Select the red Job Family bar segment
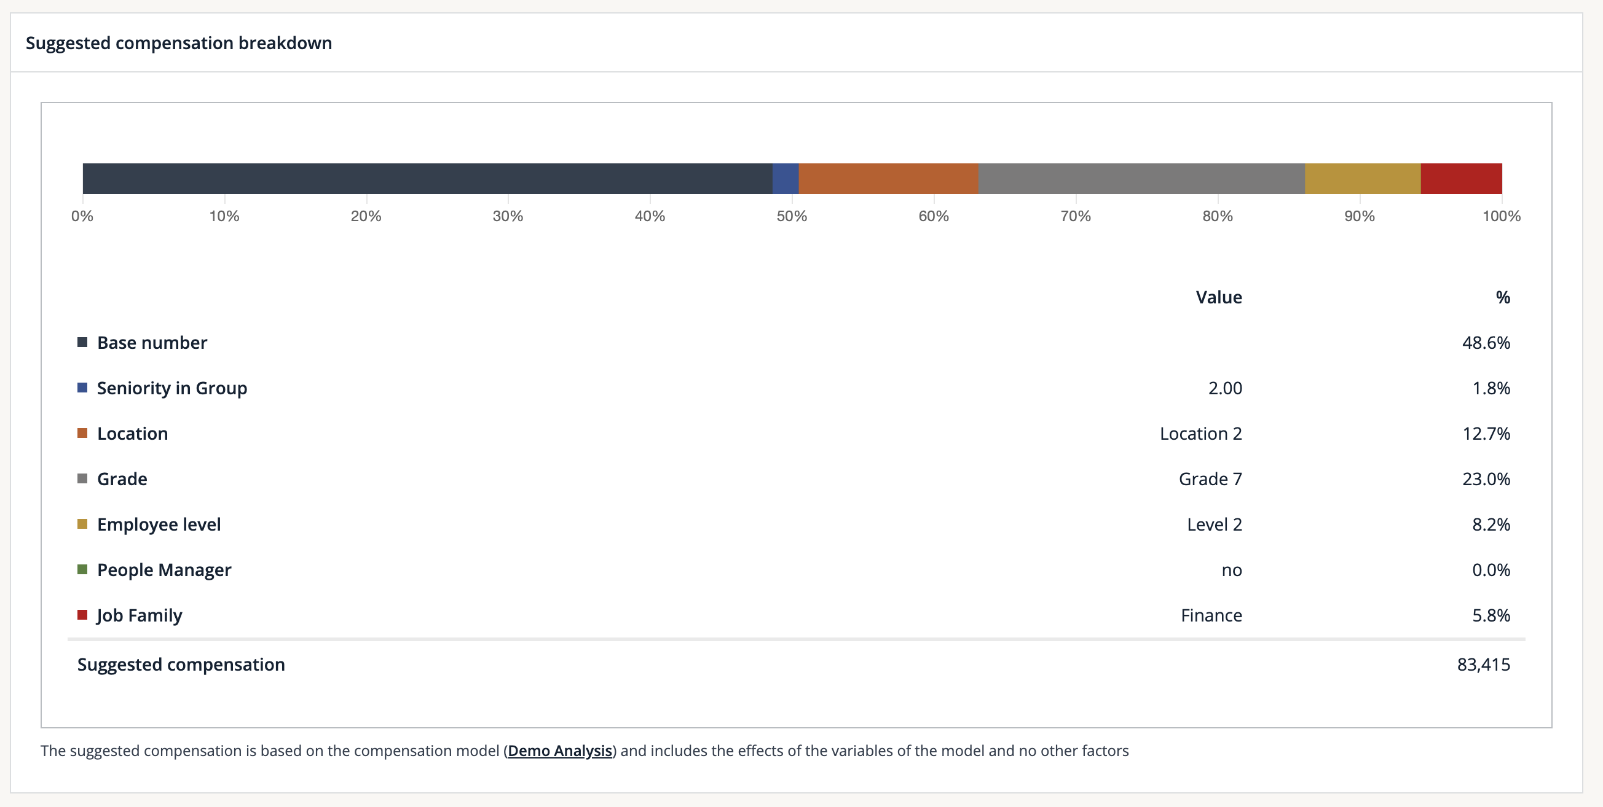Screen dimensions: 1603x807 pyautogui.click(x=1461, y=179)
